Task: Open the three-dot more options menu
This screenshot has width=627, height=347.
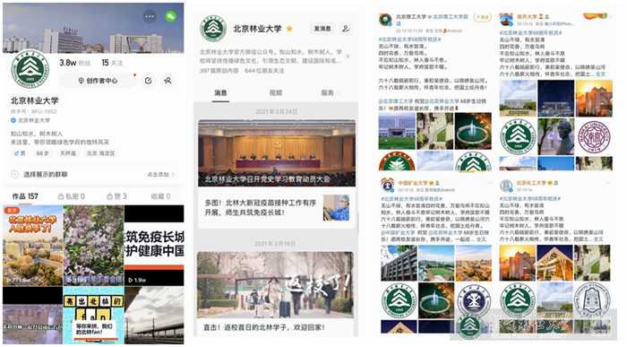Action: 150,16
